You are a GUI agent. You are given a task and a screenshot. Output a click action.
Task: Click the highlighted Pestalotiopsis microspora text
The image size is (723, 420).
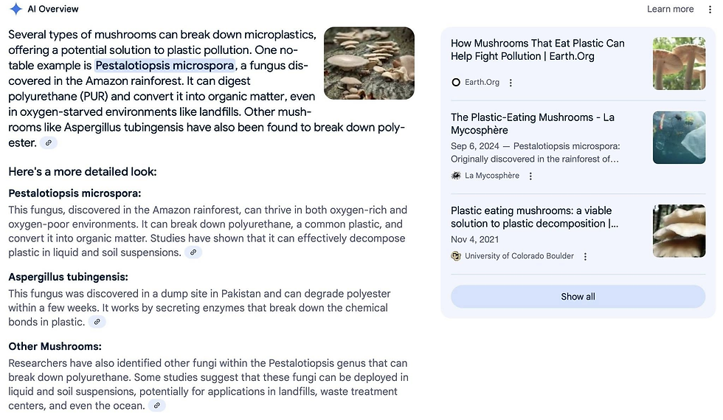click(x=165, y=66)
